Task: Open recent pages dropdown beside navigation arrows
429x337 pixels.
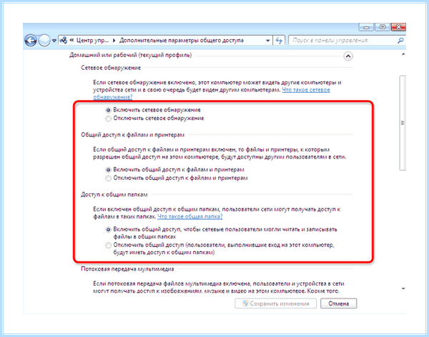Action: 54,41
